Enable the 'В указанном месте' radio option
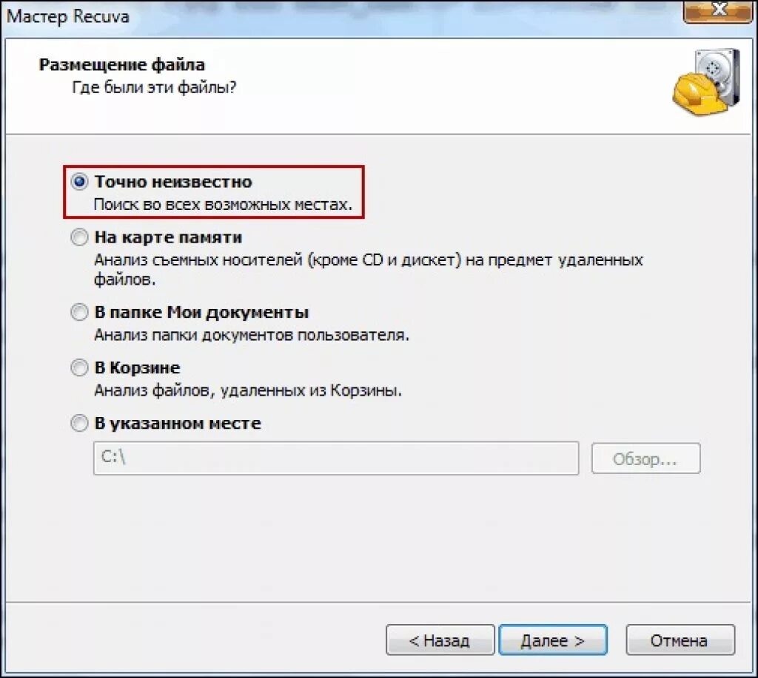758x678 pixels. pos(79,423)
